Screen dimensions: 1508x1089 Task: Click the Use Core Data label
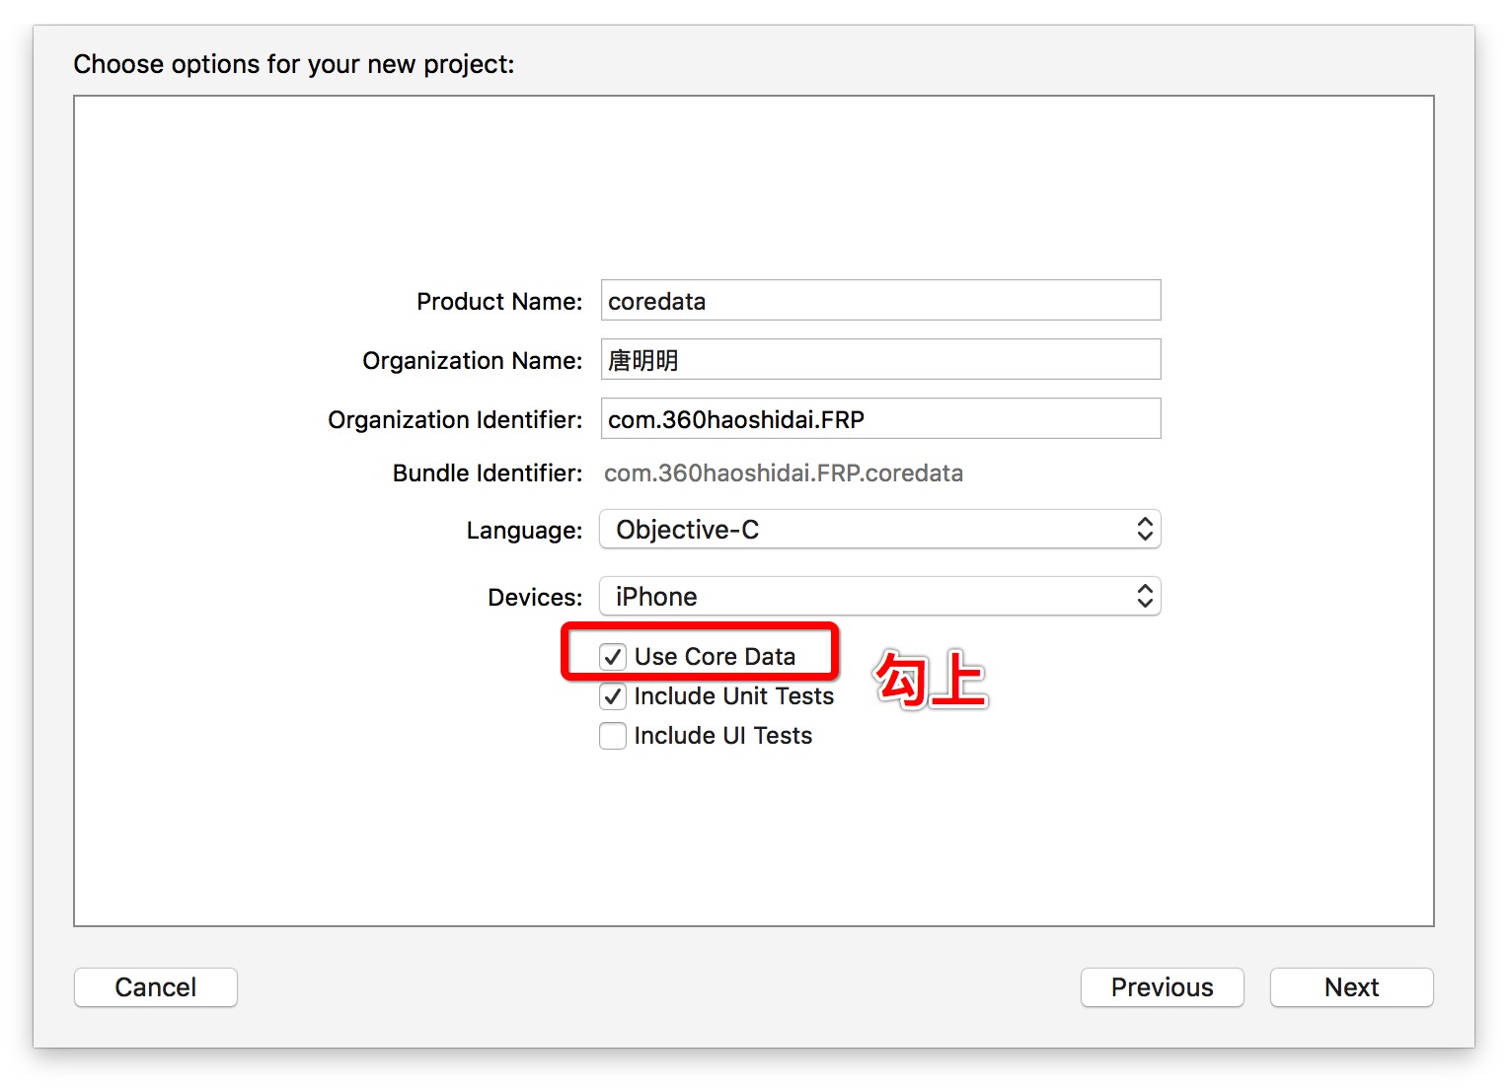[715, 657]
